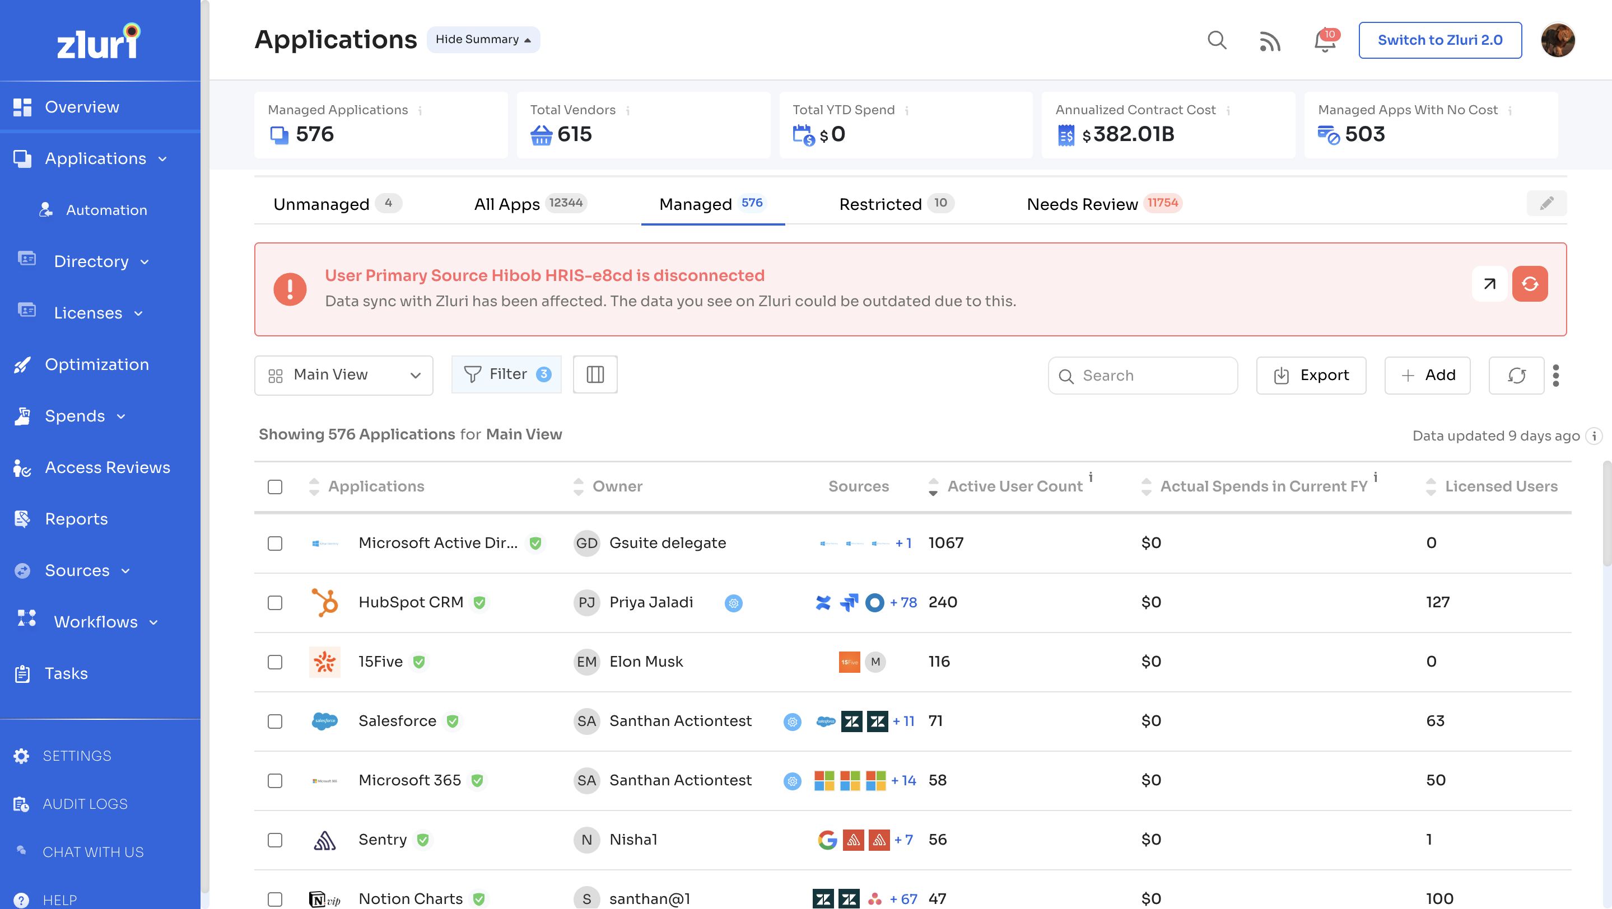This screenshot has width=1612, height=909.
Task: Check the Sentry row checkbox
Action: pyautogui.click(x=274, y=840)
